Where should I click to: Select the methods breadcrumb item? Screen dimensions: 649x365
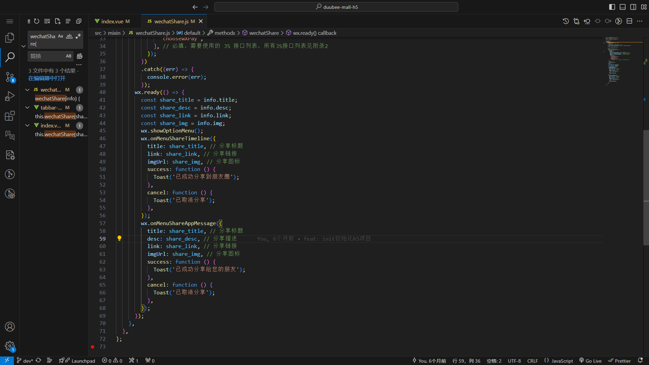[x=224, y=33]
